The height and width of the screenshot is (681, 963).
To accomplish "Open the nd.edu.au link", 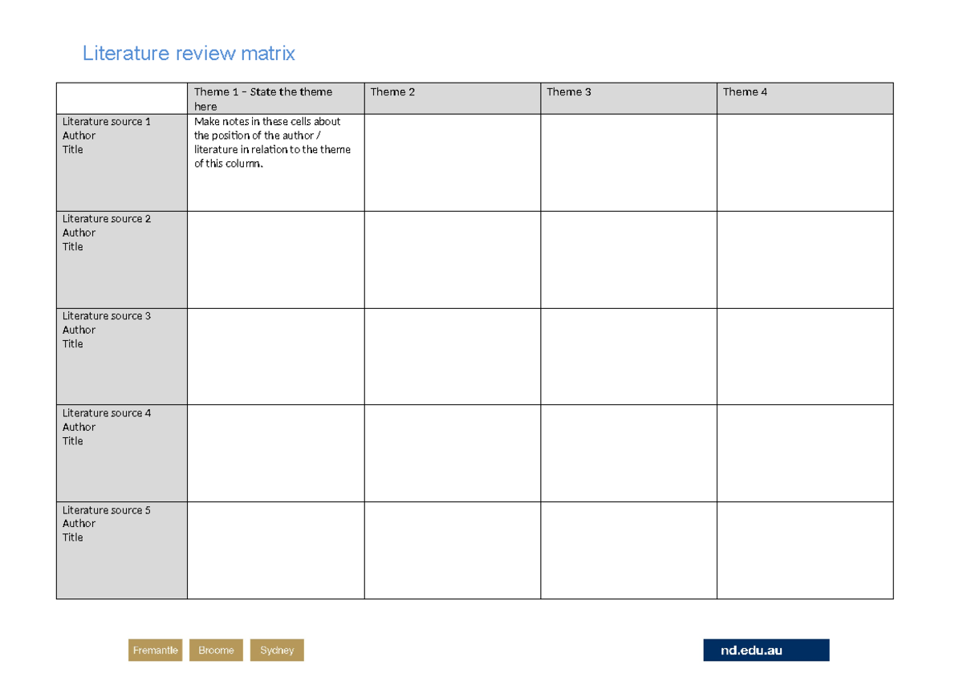I will (x=766, y=650).
